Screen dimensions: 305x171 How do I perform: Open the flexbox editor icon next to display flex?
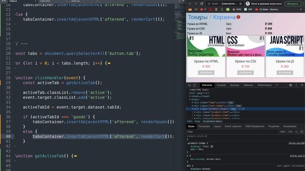[212, 146]
